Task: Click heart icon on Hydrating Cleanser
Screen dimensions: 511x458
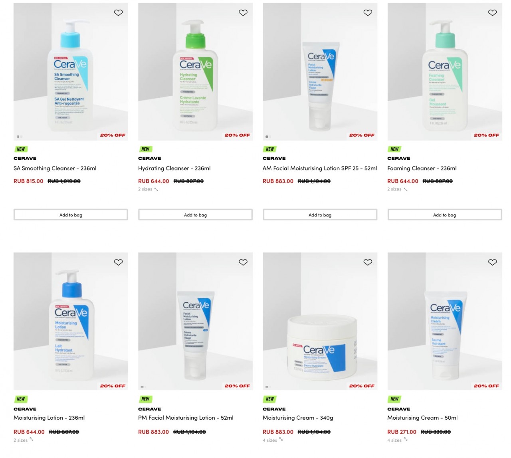Action: (243, 13)
